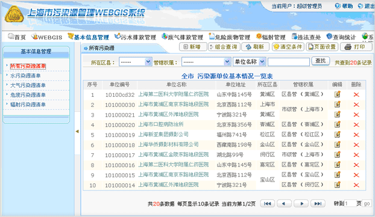Image resolution: width=375 pixels, height=217 pixels.
Task: Click the 退出 logout icon
Action: click(x=360, y=6)
